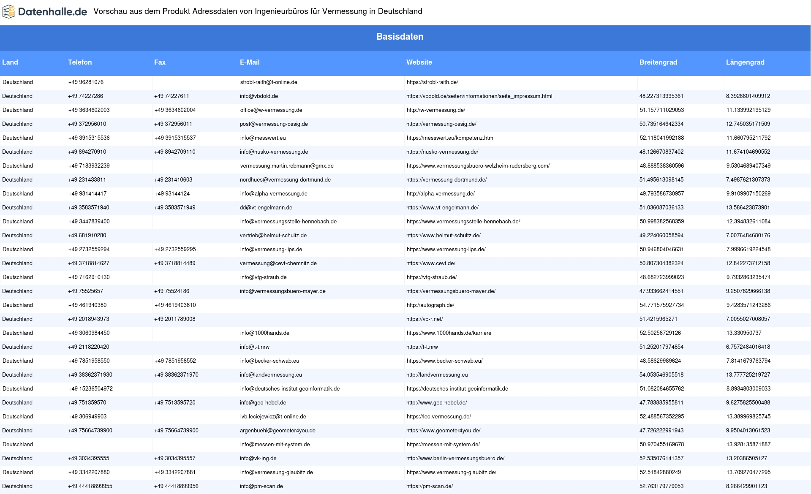The image size is (811, 494).
Task: Open website https://www.cevt.de/
Action: coord(431,263)
